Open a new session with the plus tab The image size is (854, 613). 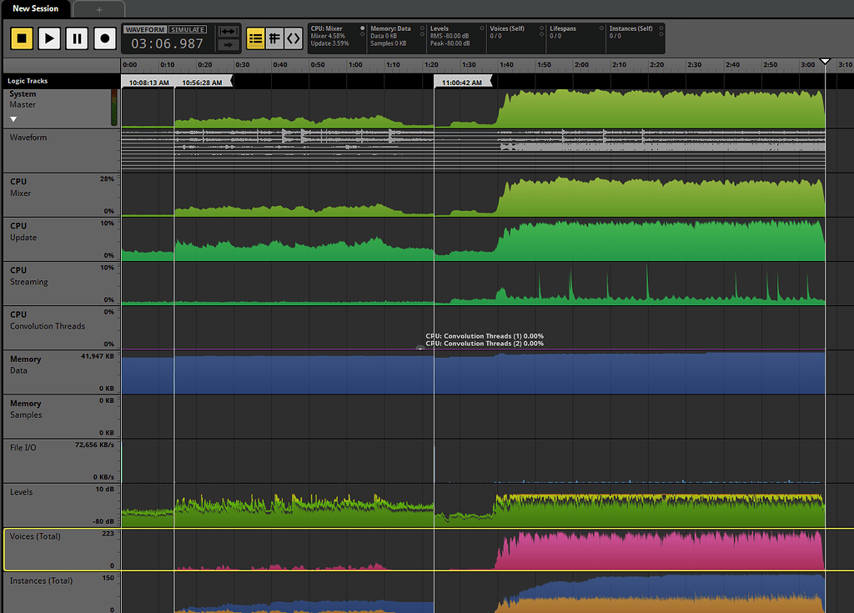tap(98, 9)
